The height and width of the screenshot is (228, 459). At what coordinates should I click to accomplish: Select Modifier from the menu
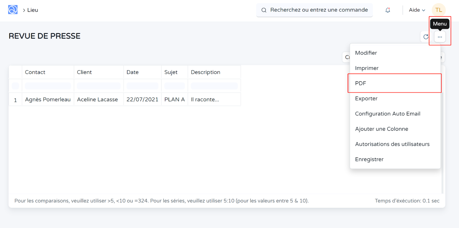(366, 53)
